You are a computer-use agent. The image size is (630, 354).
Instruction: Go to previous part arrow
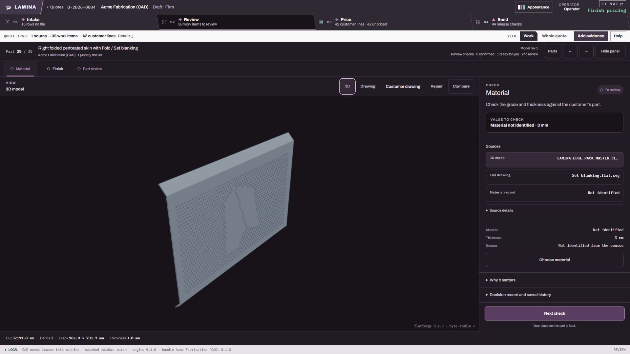point(570,51)
